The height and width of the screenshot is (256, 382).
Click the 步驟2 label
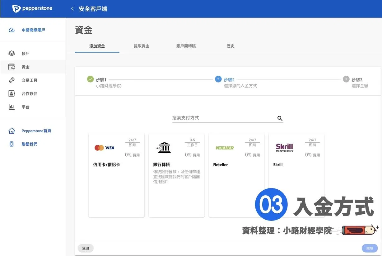coord(229,80)
